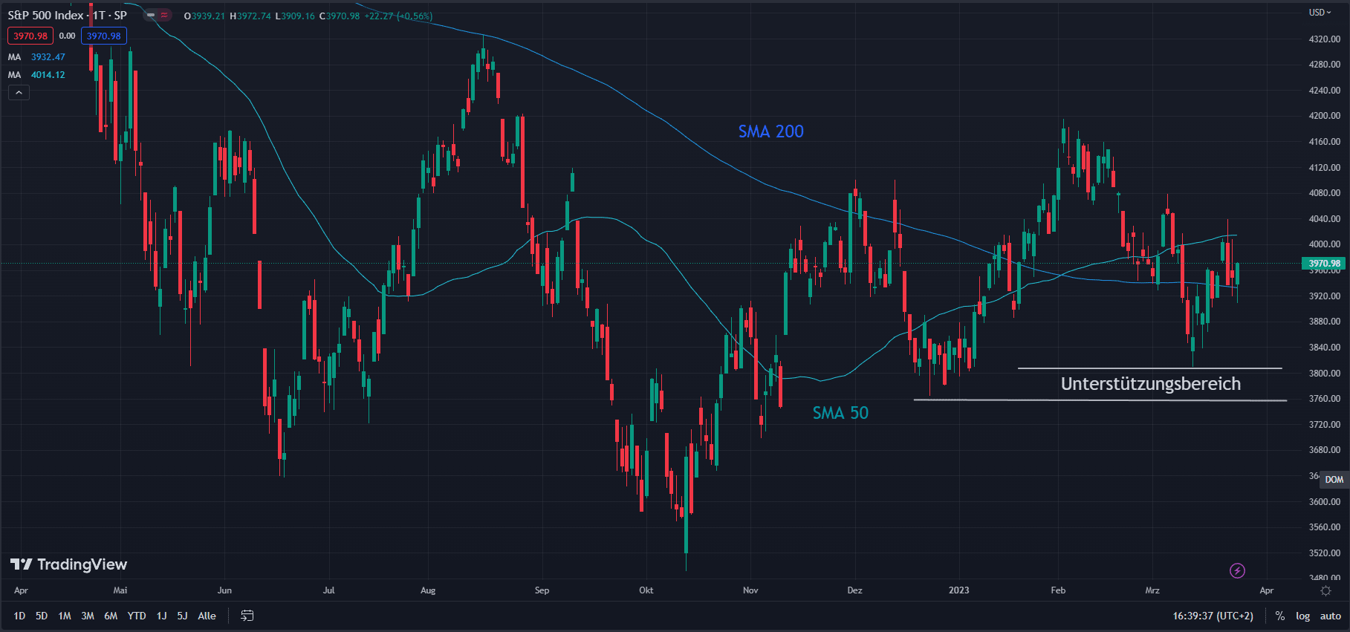Click the purple lightning bolt icon
Viewport: 1350px width, 632px height.
coord(1237,570)
